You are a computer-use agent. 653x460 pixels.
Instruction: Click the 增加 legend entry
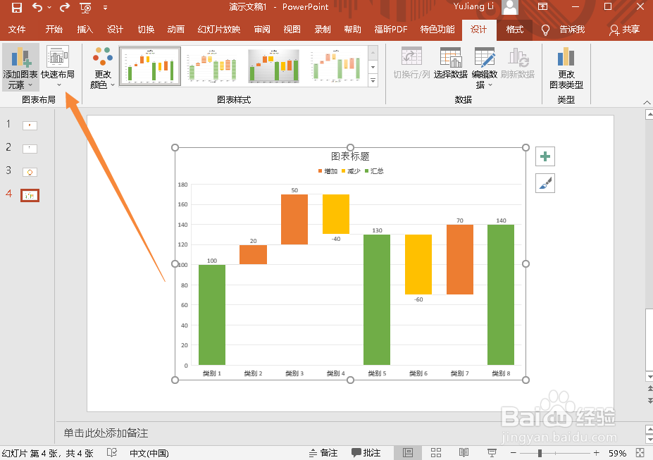click(x=328, y=171)
